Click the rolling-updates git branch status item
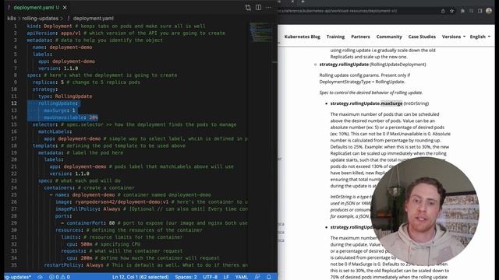 pos(18,277)
